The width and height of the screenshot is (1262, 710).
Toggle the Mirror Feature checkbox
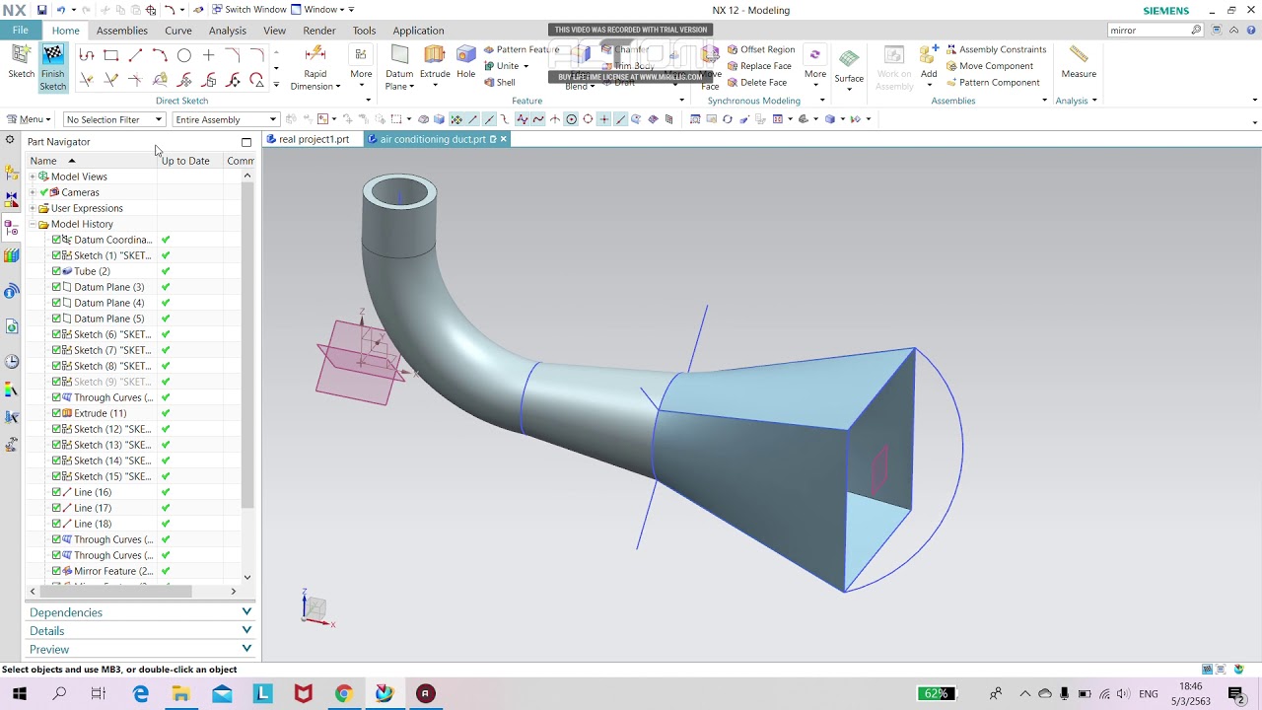56,571
